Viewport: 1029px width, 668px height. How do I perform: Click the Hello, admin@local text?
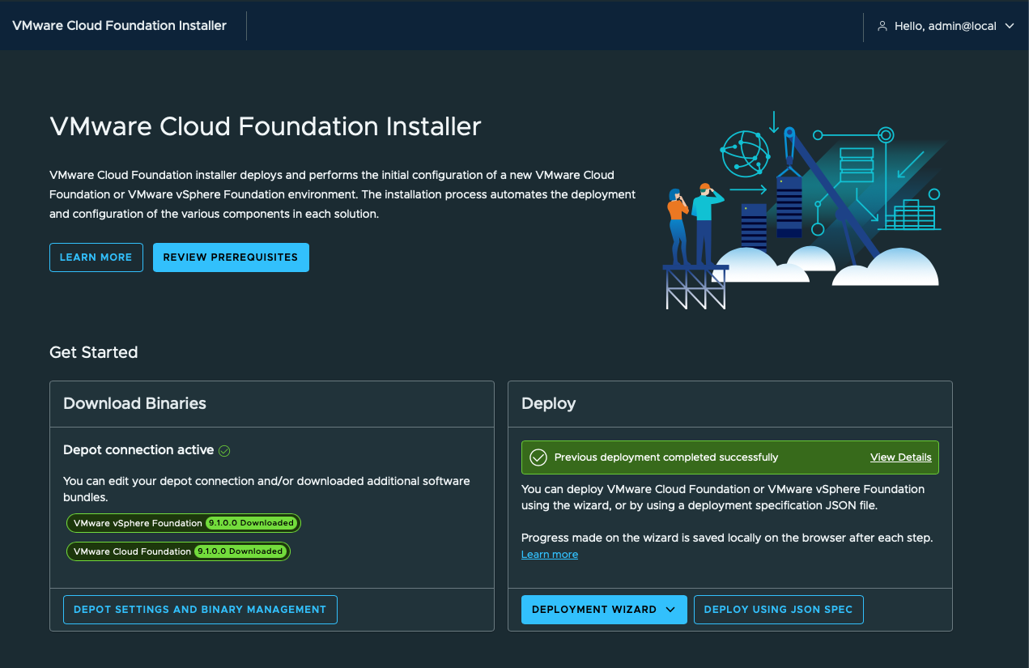pyautogui.click(x=945, y=26)
